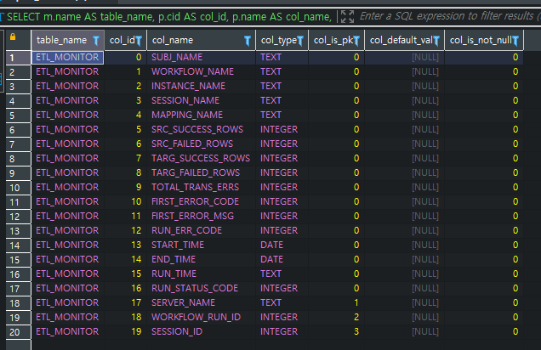Select the SERVER_NAME cell
Image resolution: width=541 pixels, height=350 pixels.
click(201, 303)
